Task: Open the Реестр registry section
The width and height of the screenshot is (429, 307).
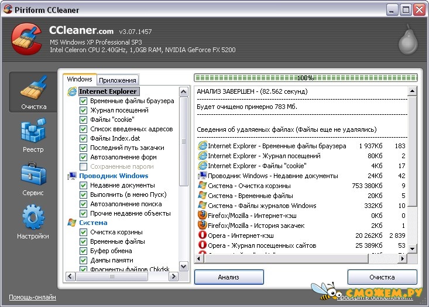Action: [33, 135]
